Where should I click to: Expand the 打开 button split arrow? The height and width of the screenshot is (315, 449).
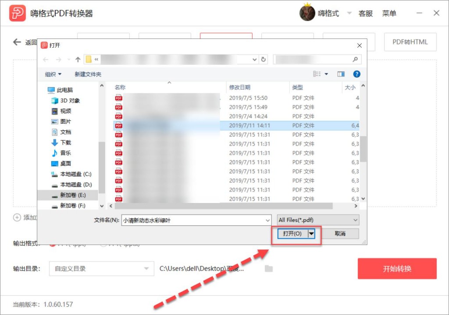pos(311,234)
